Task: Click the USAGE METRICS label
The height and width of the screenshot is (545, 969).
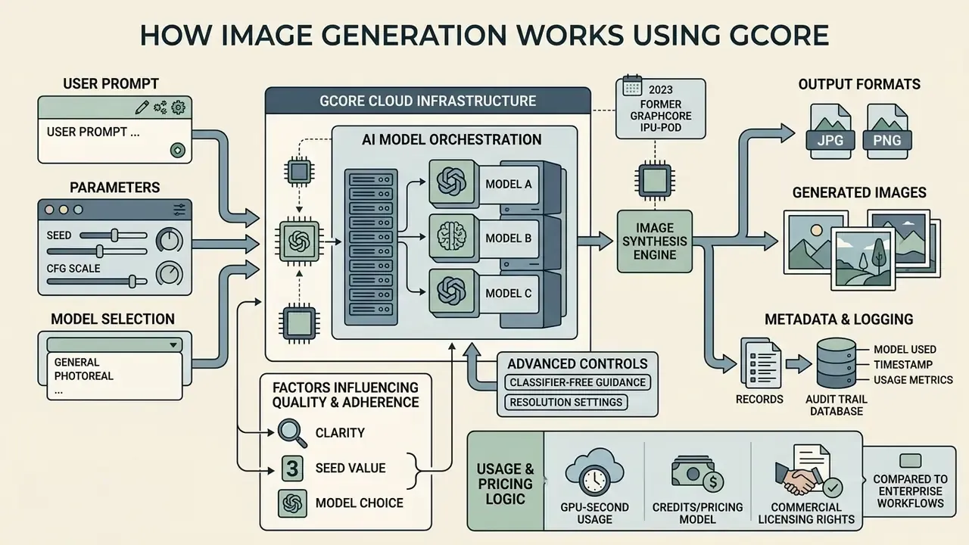Action: tap(913, 379)
